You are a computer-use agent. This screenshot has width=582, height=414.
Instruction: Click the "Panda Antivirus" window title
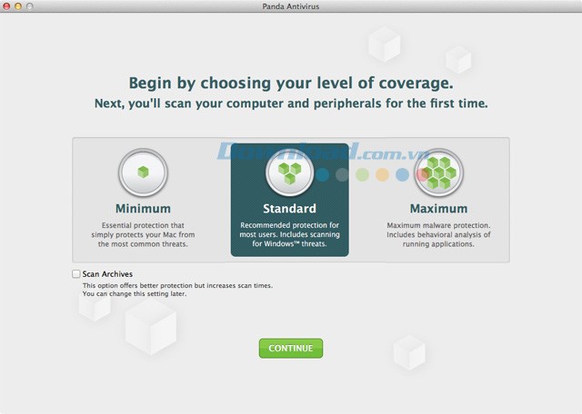291,7
